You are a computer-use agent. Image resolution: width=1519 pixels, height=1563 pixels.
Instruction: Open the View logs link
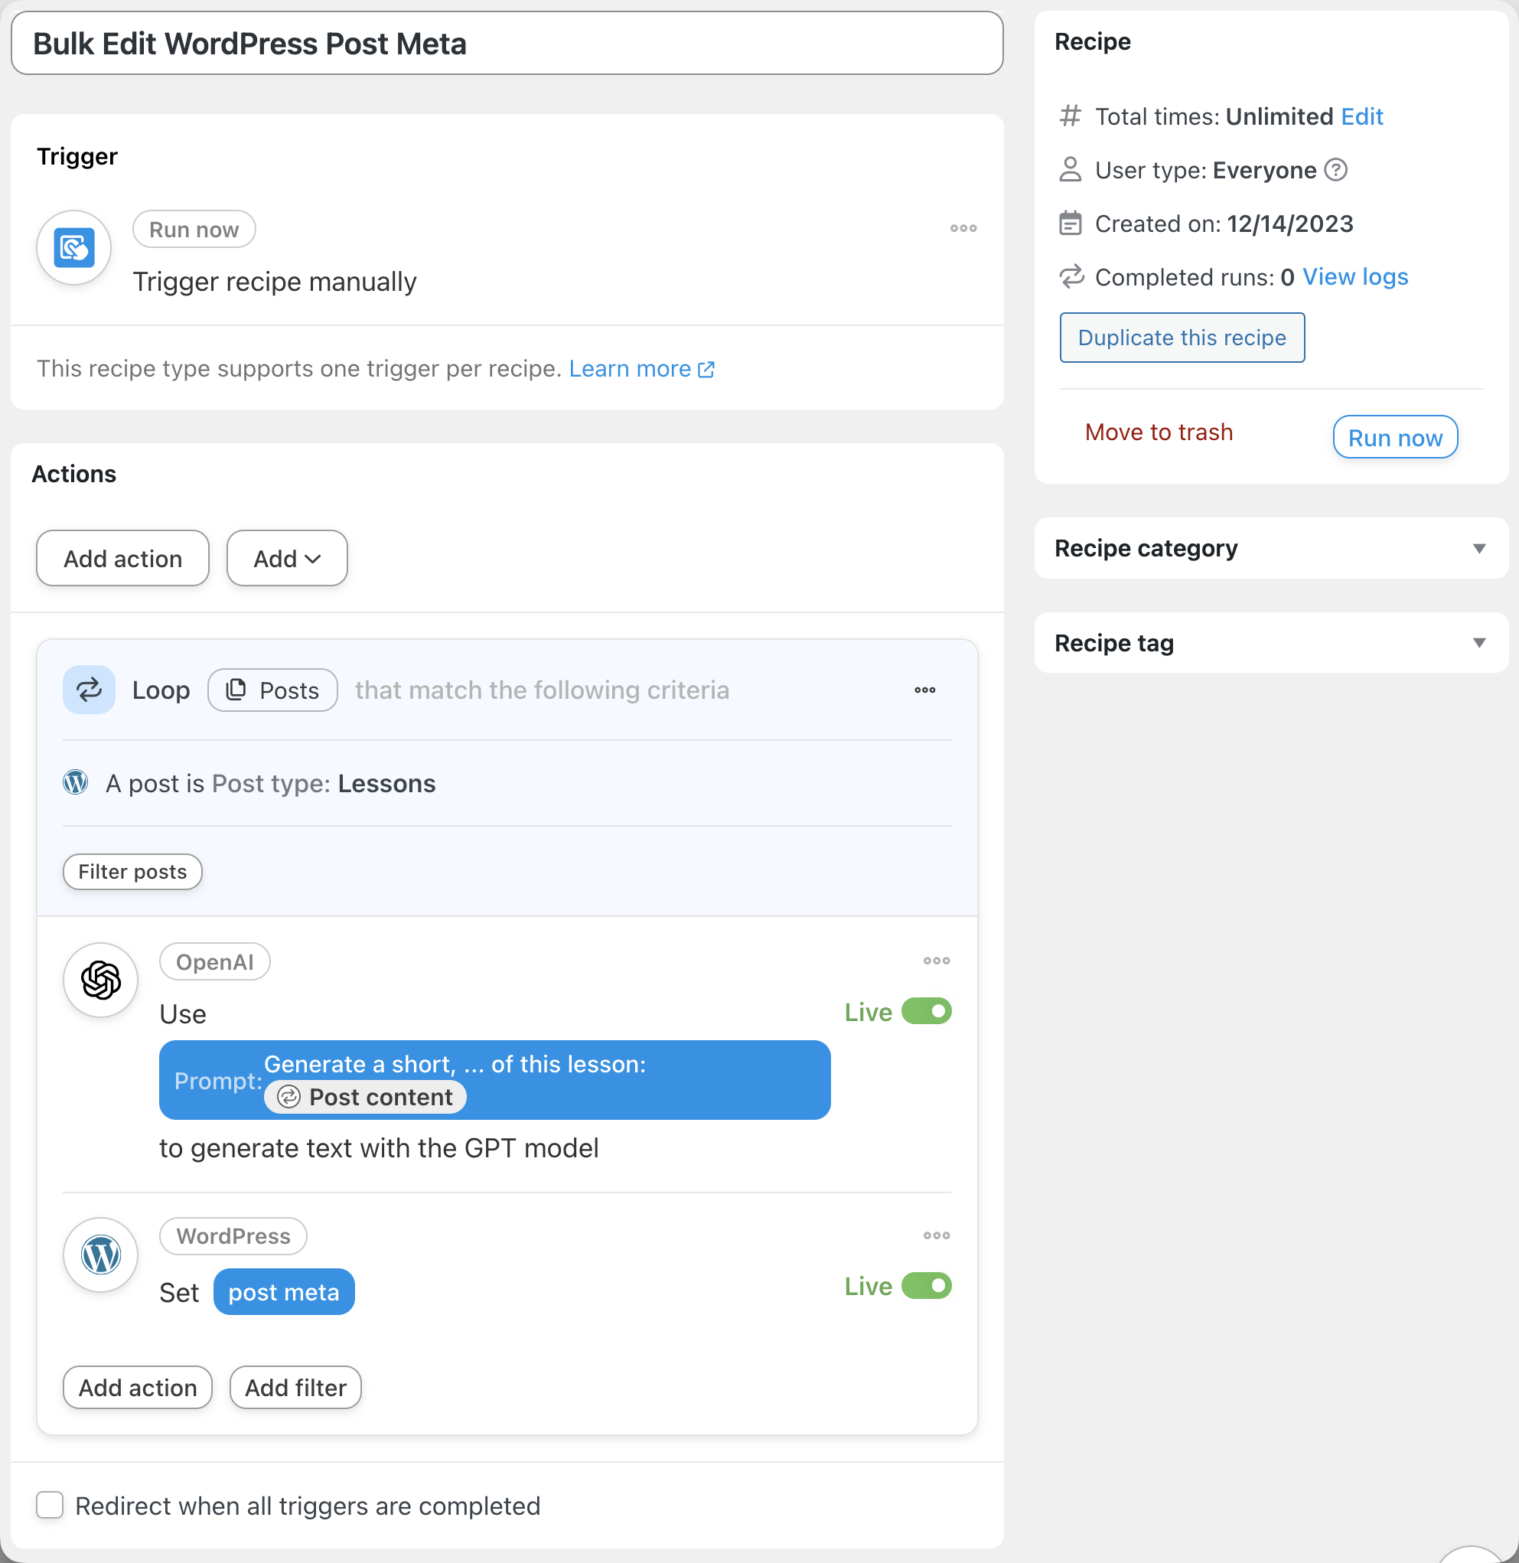1354,277
